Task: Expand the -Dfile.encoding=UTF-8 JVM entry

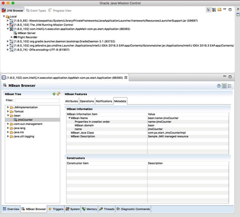Action: [8, 50]
